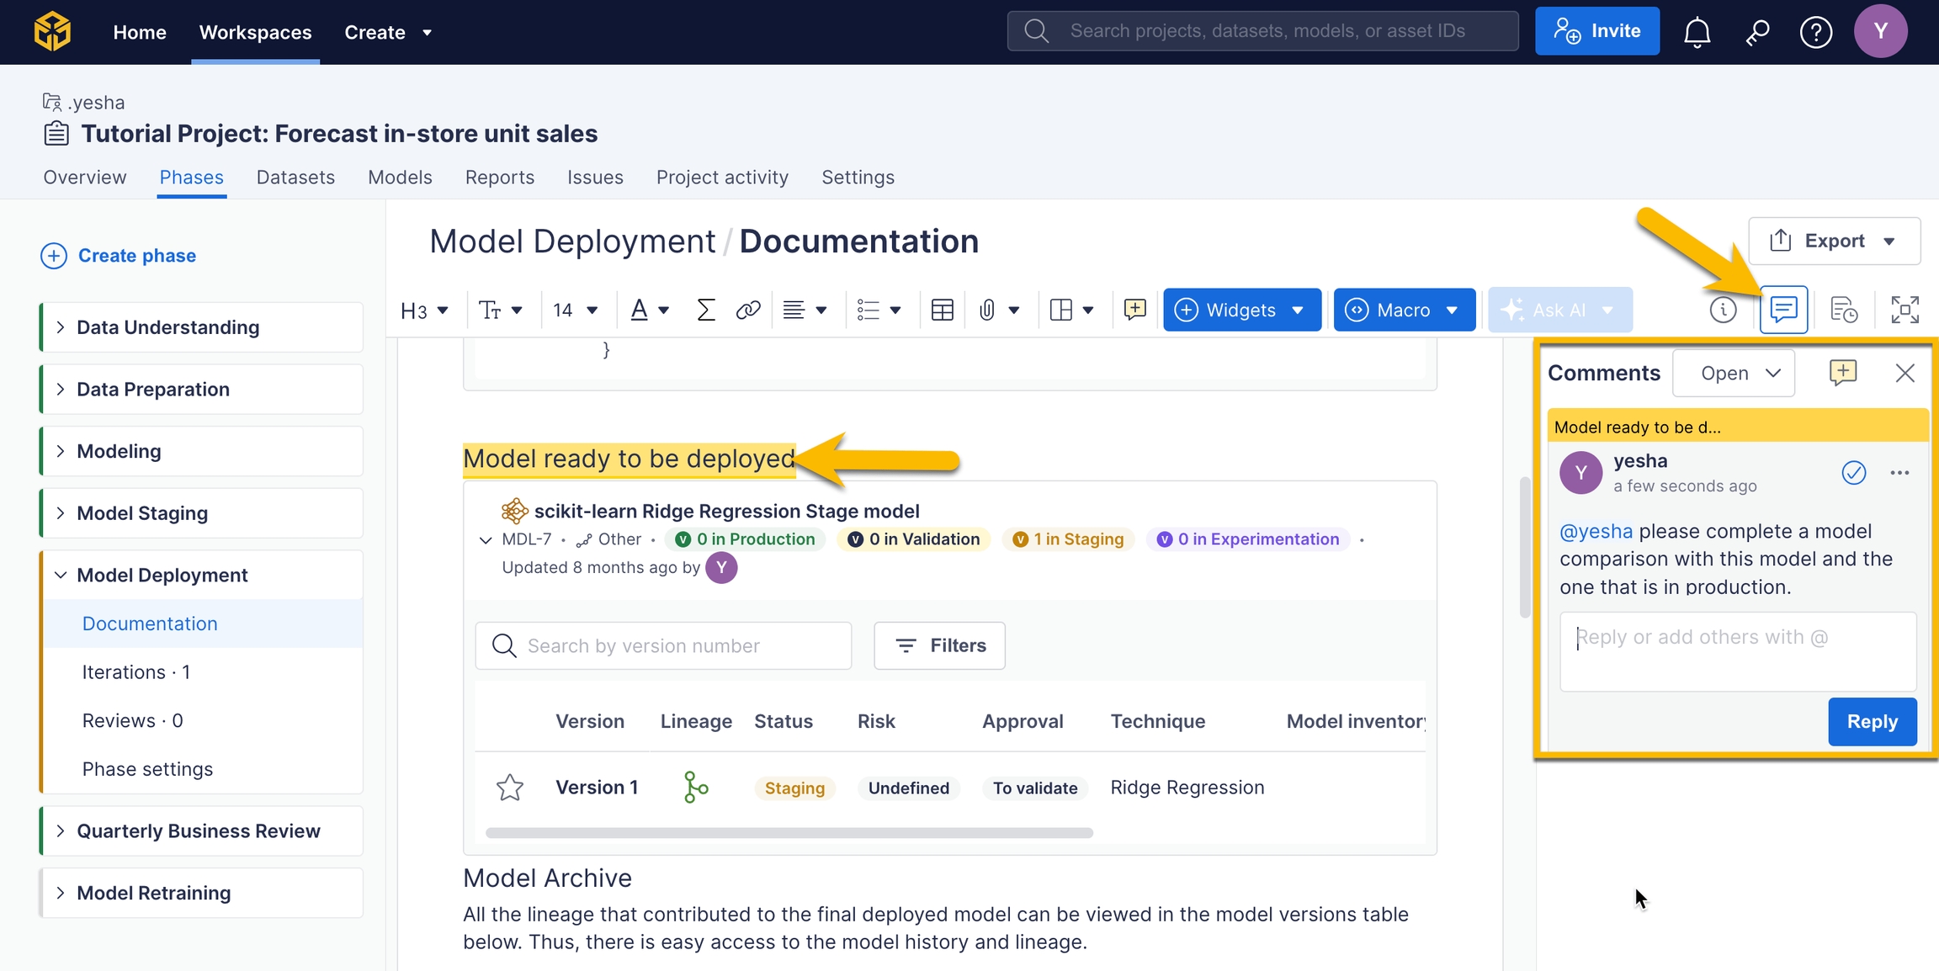
Task: Click the Reply button
Action: (x=1872, y=722)
